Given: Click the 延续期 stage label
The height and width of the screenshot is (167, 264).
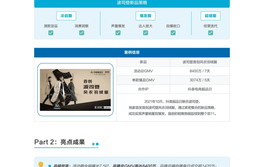Looking at the screenshot, I should (x=210, y=16).
